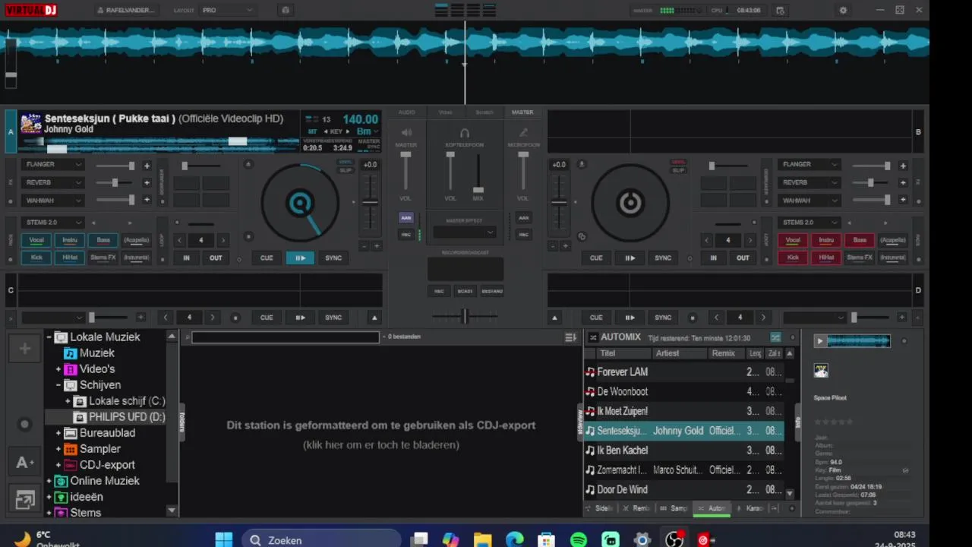Screen dimensions: 972x547
Task: Click SYNC on deck B
Action: (x=663, y=258)
